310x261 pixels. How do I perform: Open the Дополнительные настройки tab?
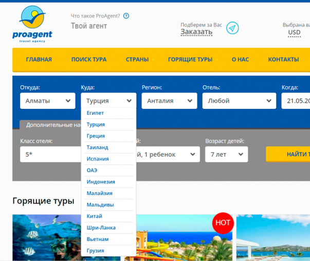point(50,125)
